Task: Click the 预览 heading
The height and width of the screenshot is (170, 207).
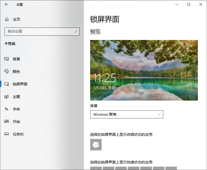Action: [x=95, y=32]
